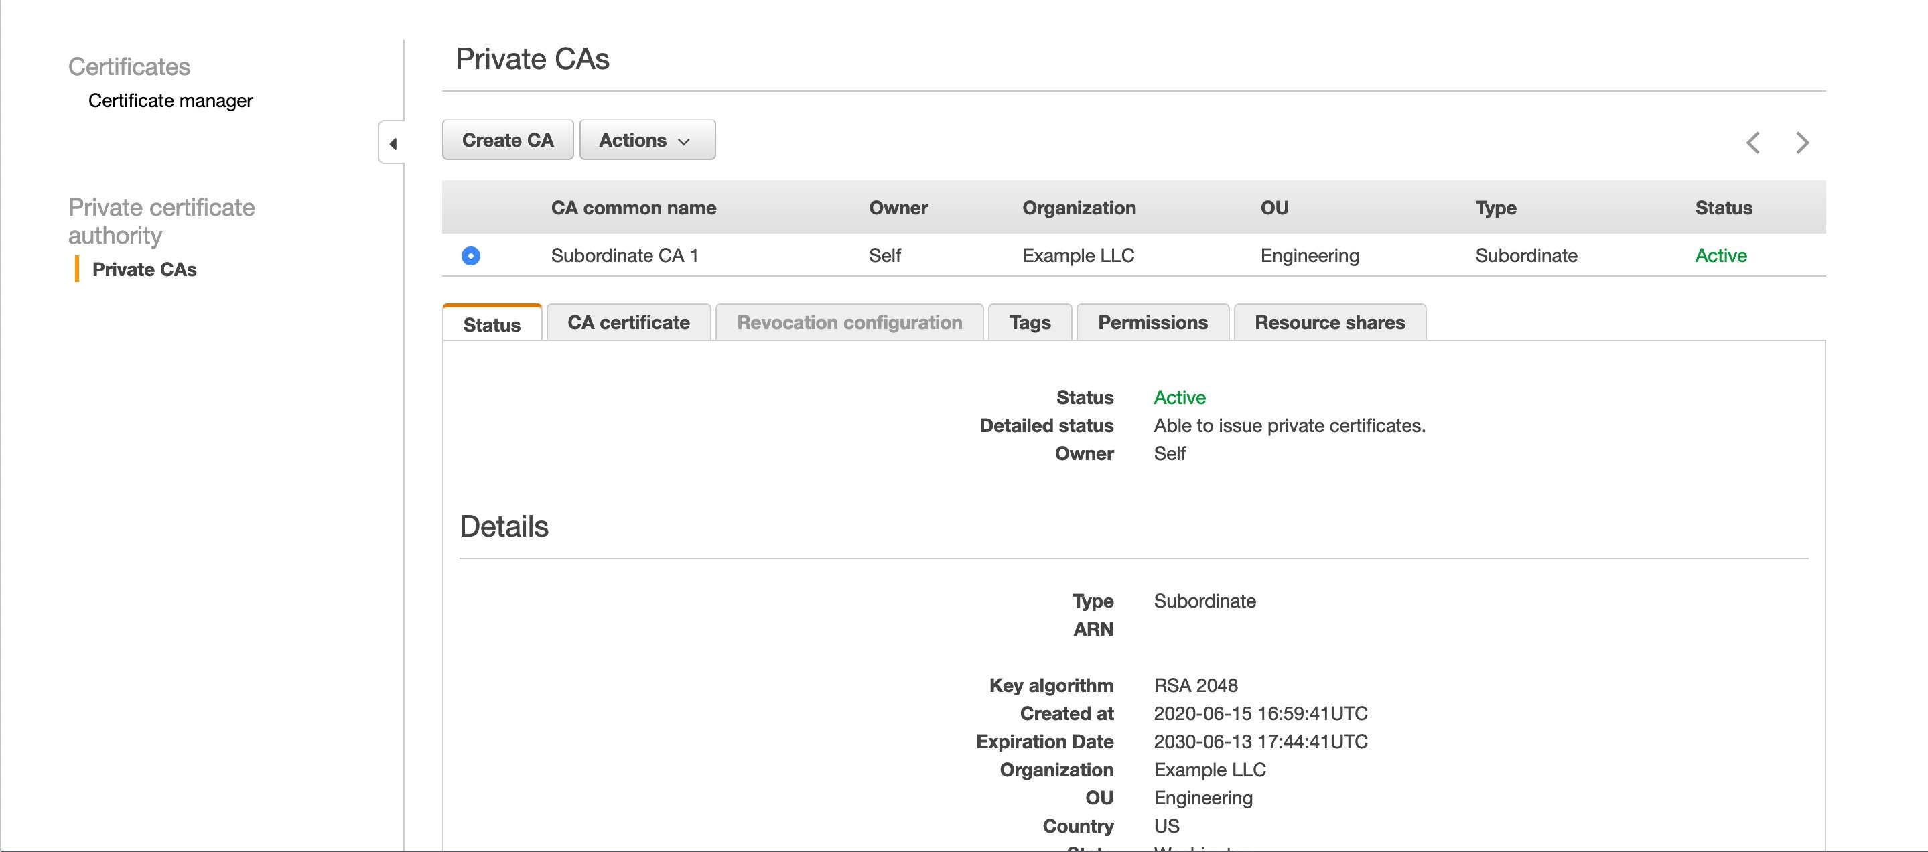Screen dimensions: 1928x852
Task: Click the Active status icon for Subordinate CA 1
Action: 1720,256
